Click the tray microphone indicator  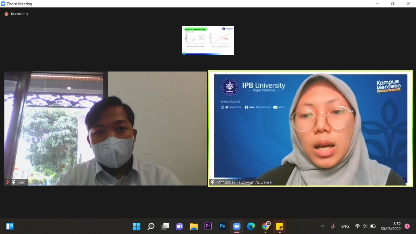332,226
